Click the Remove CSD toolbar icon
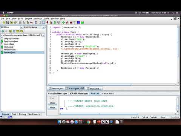Viewport: 181px width, 136px height. click(x=40, y=23)
